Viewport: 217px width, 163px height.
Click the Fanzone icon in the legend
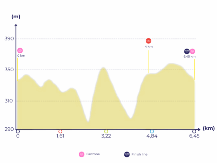point(81,154)
